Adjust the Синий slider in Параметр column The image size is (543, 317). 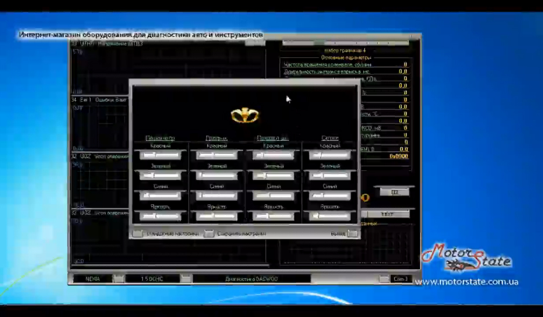coord(160,196)
